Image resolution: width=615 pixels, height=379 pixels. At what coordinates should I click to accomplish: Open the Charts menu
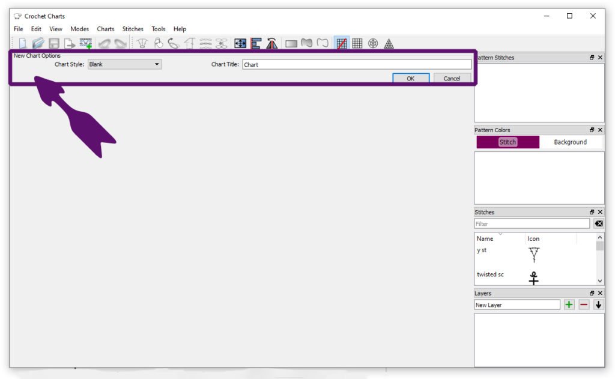pyautogui.click(x=106, y=29)
